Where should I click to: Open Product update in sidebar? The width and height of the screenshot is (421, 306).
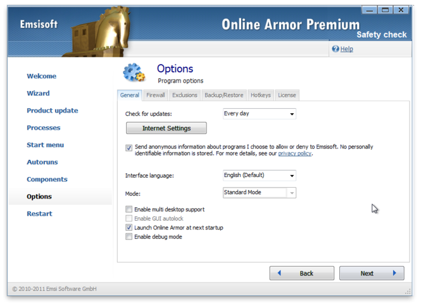(x=53, y=111)
